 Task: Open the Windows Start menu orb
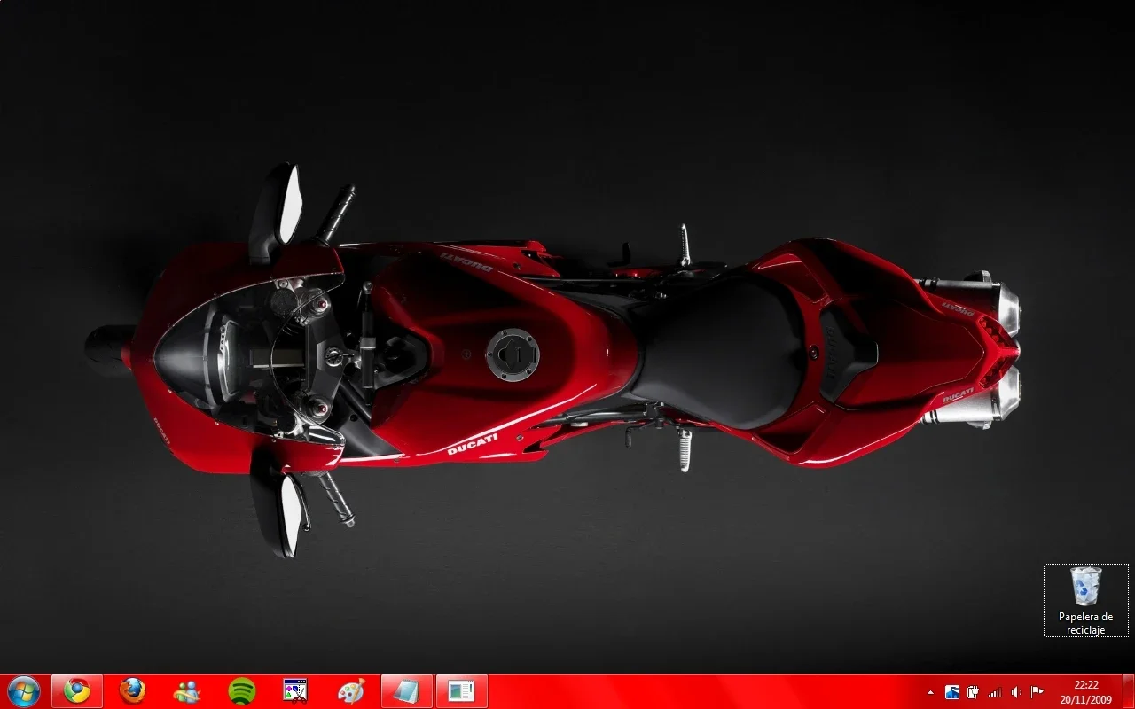[24, 691]
